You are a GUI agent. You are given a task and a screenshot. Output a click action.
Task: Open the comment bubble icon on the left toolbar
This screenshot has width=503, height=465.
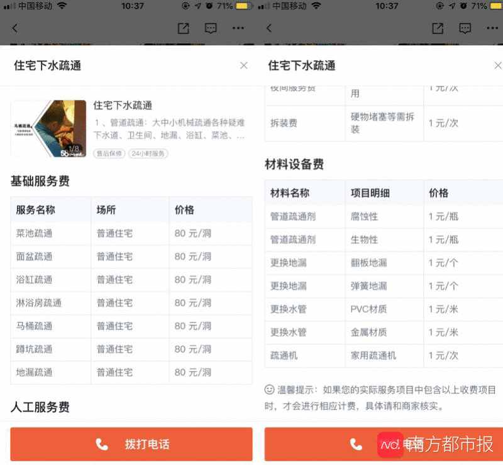tap(211, 28)
